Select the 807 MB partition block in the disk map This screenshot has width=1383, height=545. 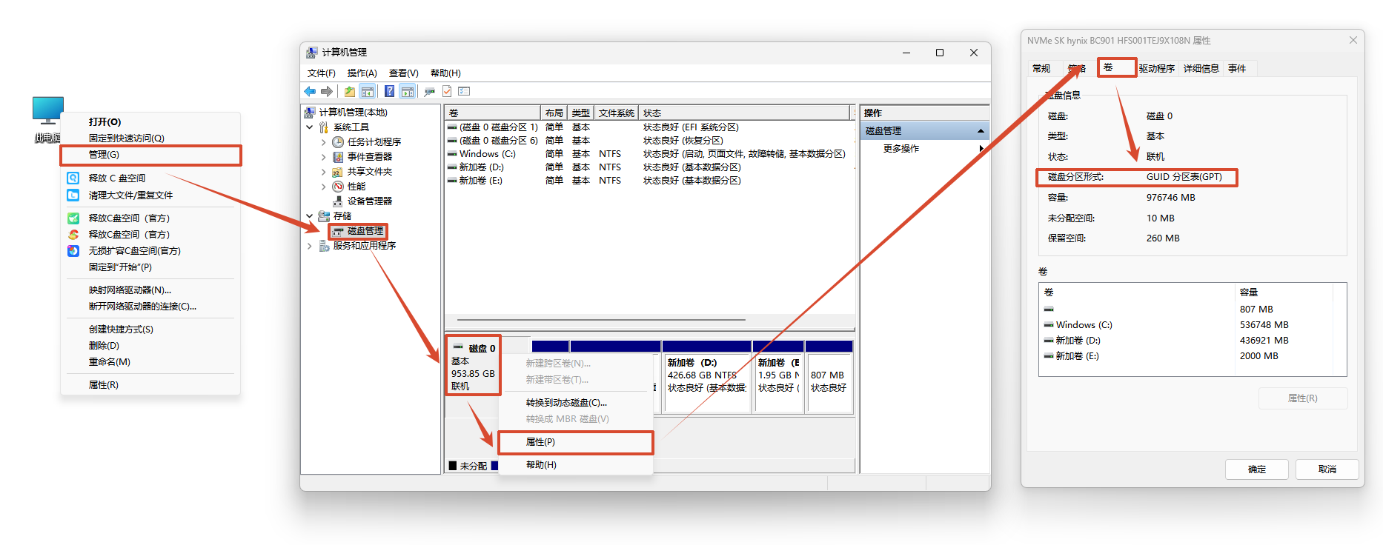pos(829,377)
